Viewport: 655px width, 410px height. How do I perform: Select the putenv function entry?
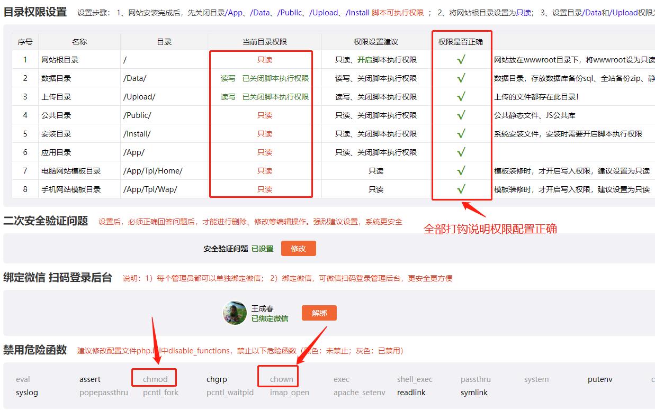coord(600,379)
